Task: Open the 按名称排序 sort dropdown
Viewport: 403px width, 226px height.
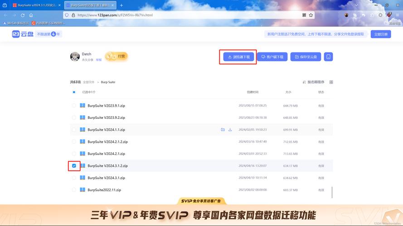Action: (x=313, y=82)
